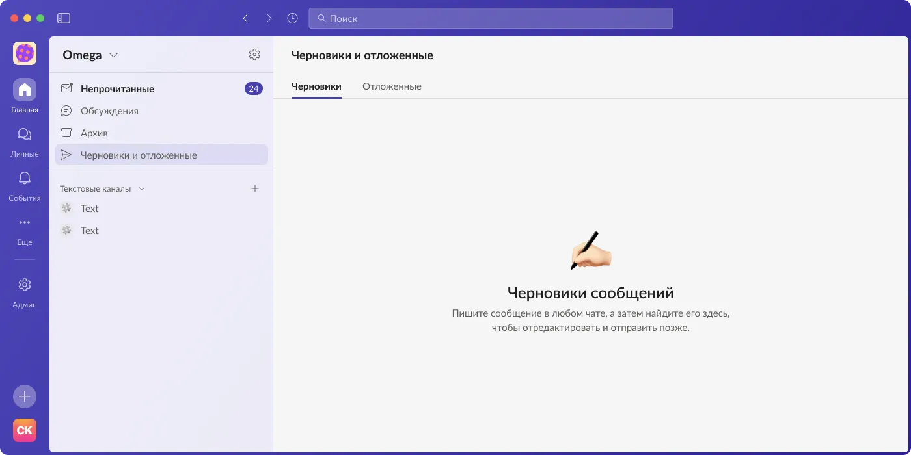Open Обсуждения threads
Screen dimensions: 911x455
[161, 110]
